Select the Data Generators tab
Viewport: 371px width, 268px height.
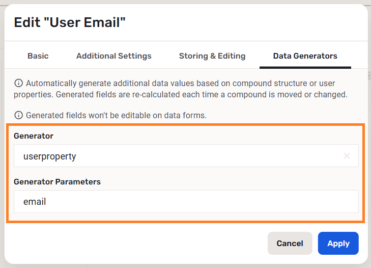(305, 56)
